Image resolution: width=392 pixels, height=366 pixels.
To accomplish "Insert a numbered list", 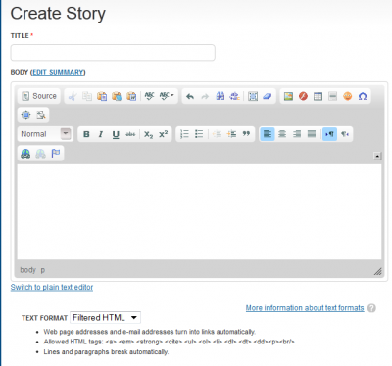I will tap(184, 134).
